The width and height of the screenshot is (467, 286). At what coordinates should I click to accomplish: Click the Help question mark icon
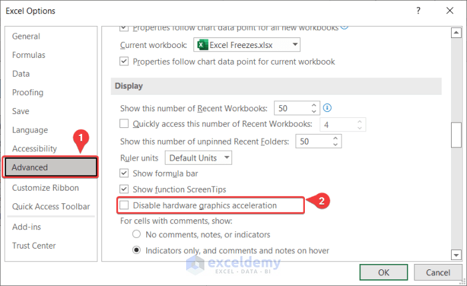[x=418, y=11]
